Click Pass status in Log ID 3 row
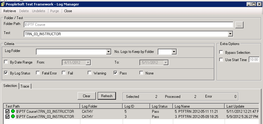The height and width of the screenshot is (124, 263). point(155,117)
